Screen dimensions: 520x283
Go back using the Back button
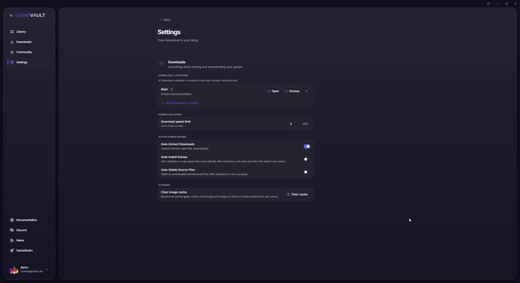point(165,20)
